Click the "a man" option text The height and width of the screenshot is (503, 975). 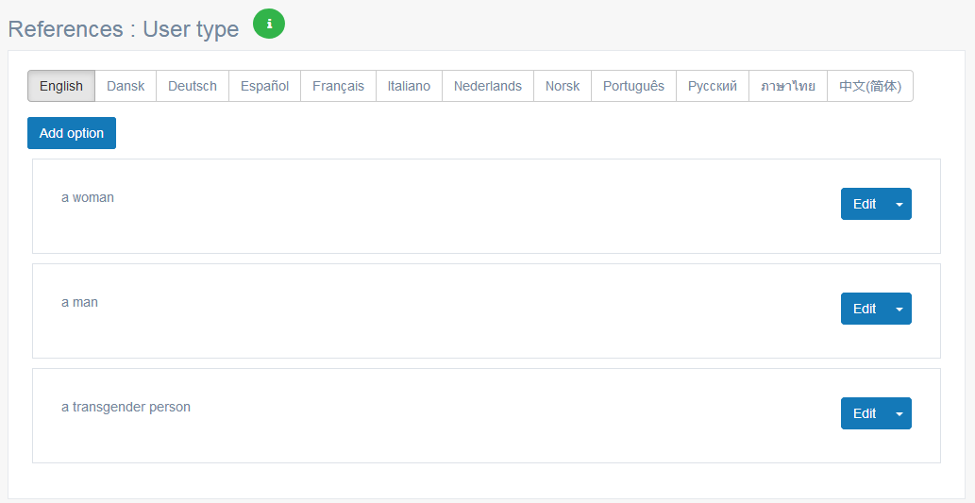pyautogui.click(x=79, y=302)
